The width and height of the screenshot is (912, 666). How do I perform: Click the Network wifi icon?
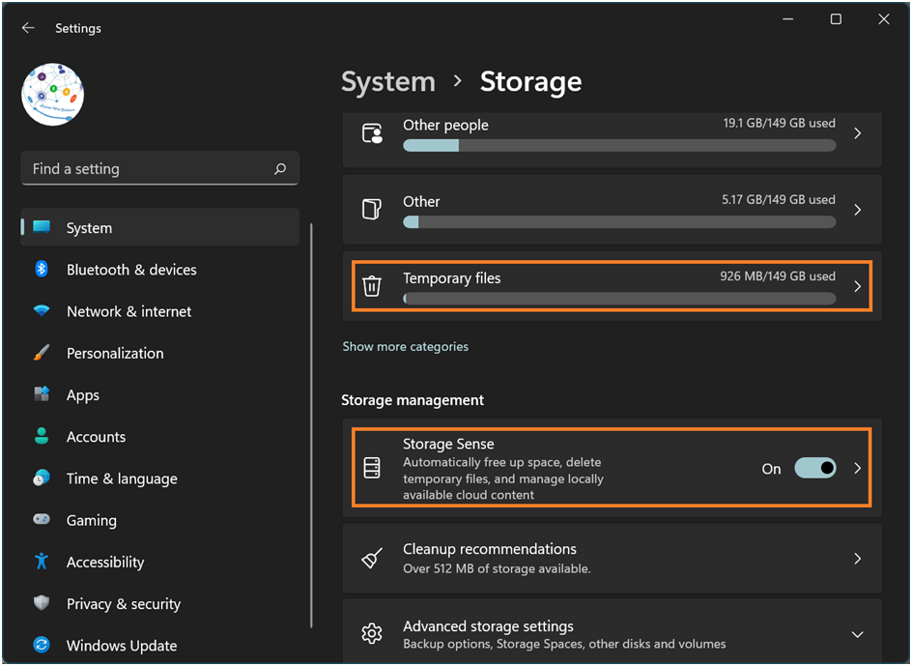[42, 310]
